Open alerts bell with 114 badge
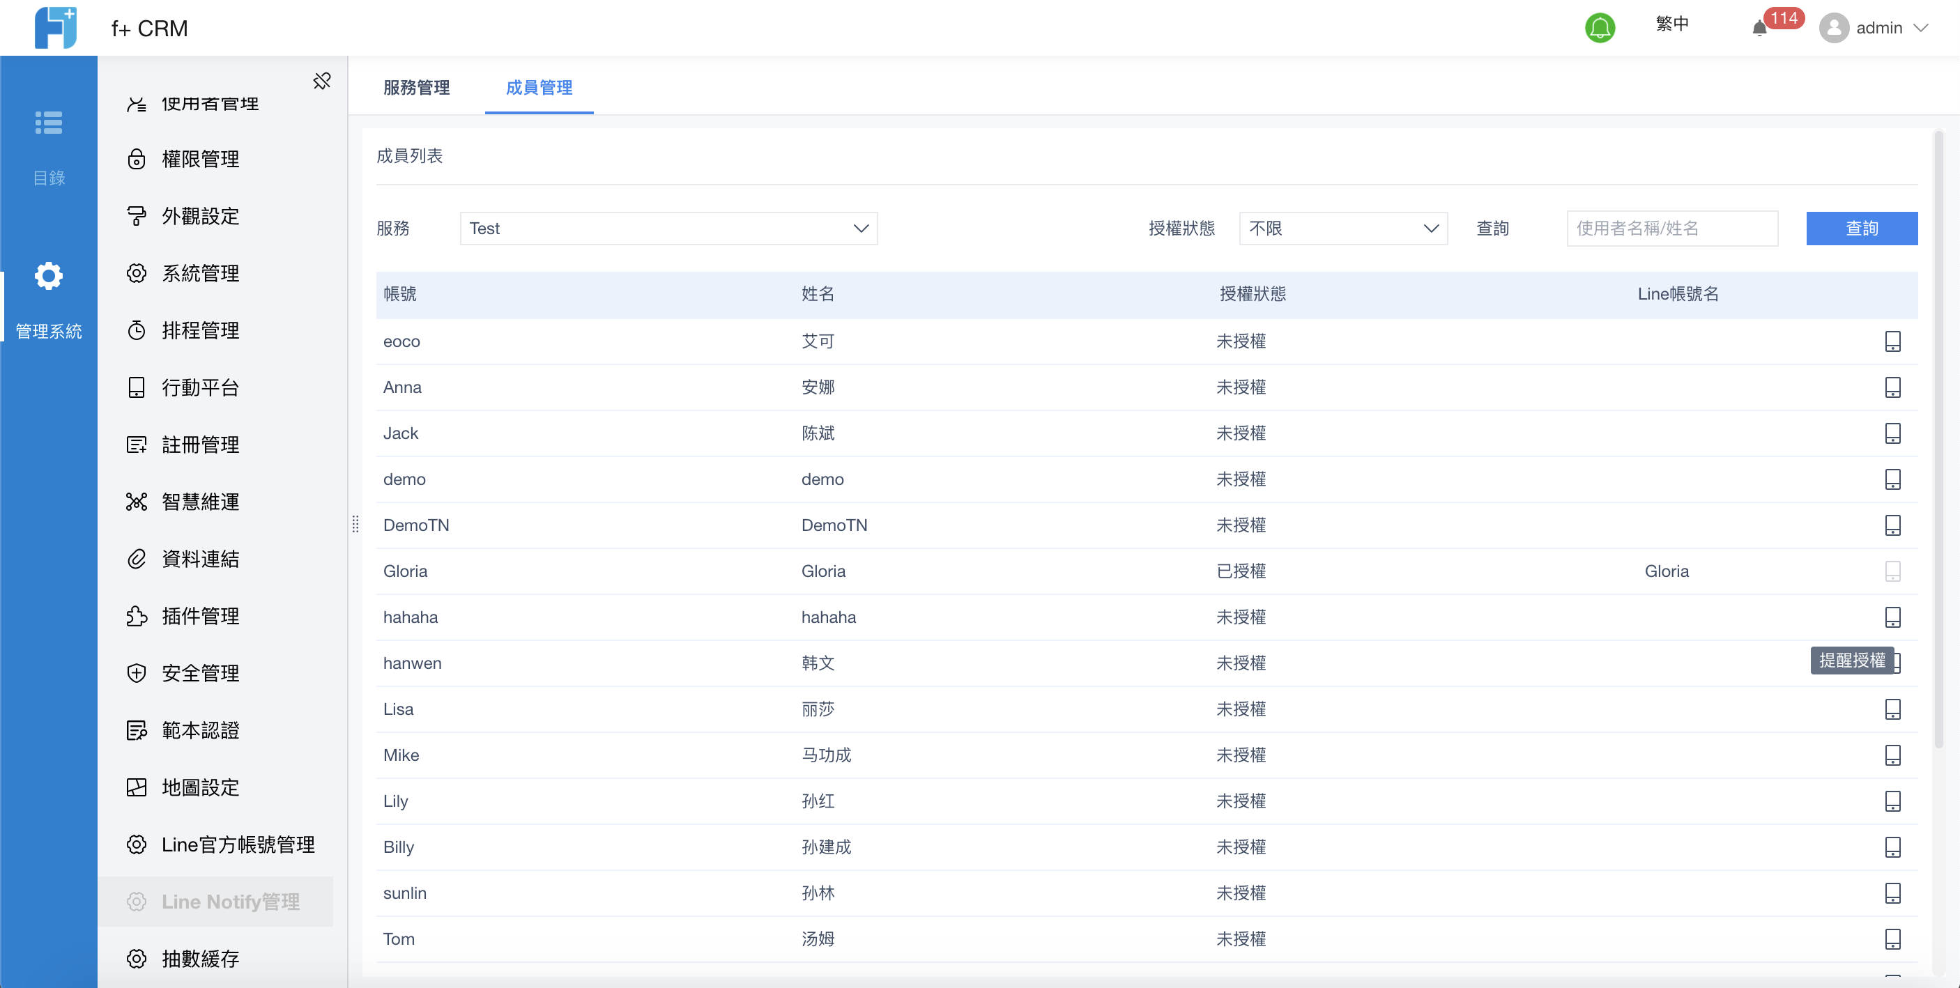This screenshot has height=988, width=1960. (x=1760, y=28)
